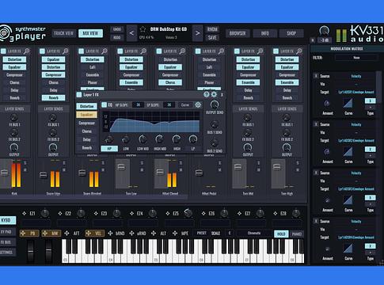Open the Chromatic scale dropdown
Viewport: 384px width, 285px height.
tap(254, 234)
